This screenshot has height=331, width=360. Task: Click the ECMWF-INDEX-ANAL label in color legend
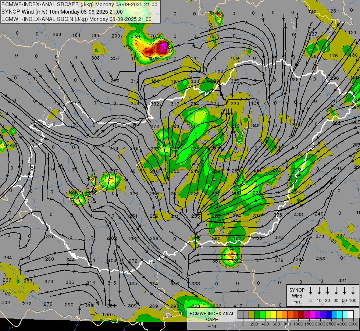(212, 314)
